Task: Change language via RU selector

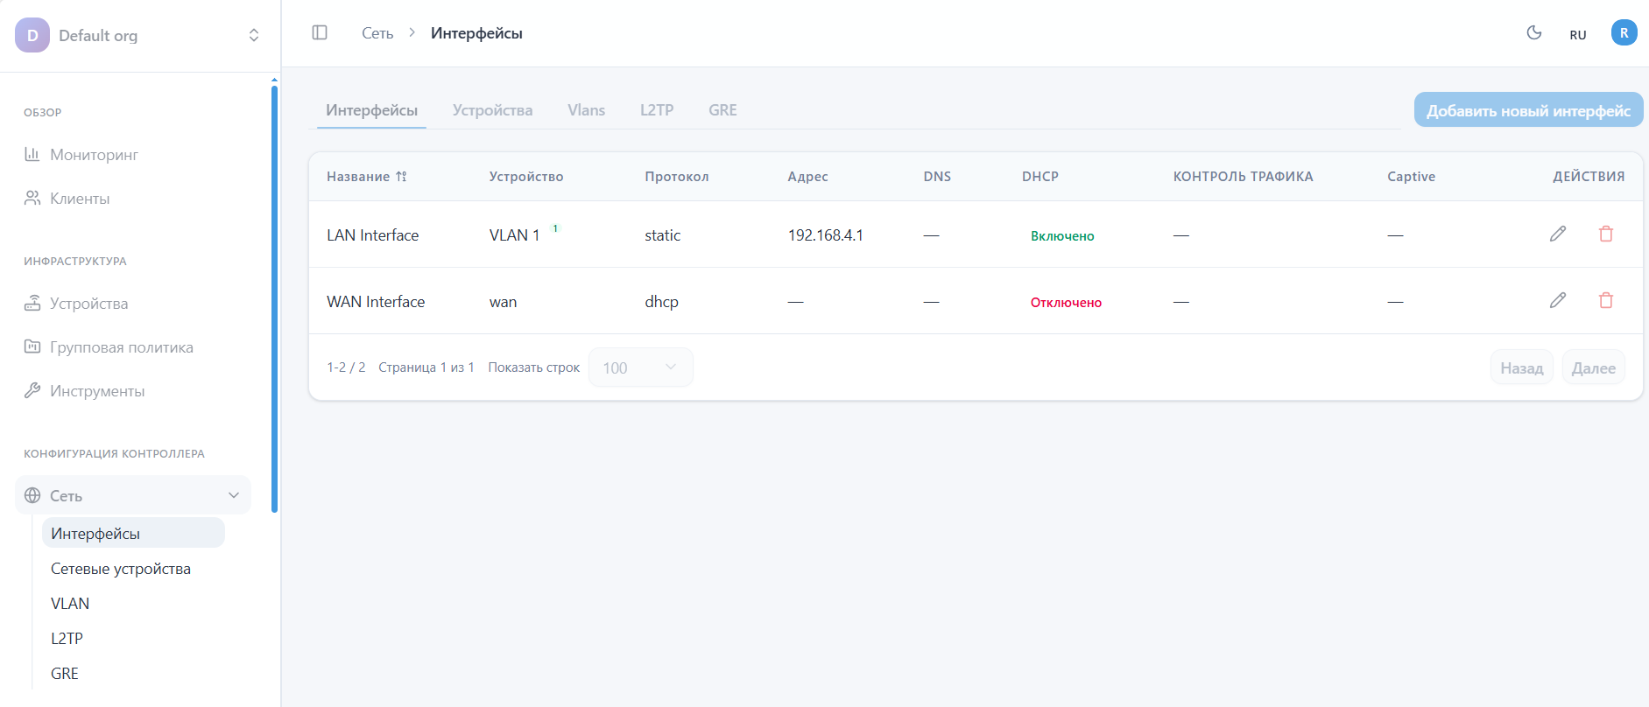Action: [x=1577, y=35]
